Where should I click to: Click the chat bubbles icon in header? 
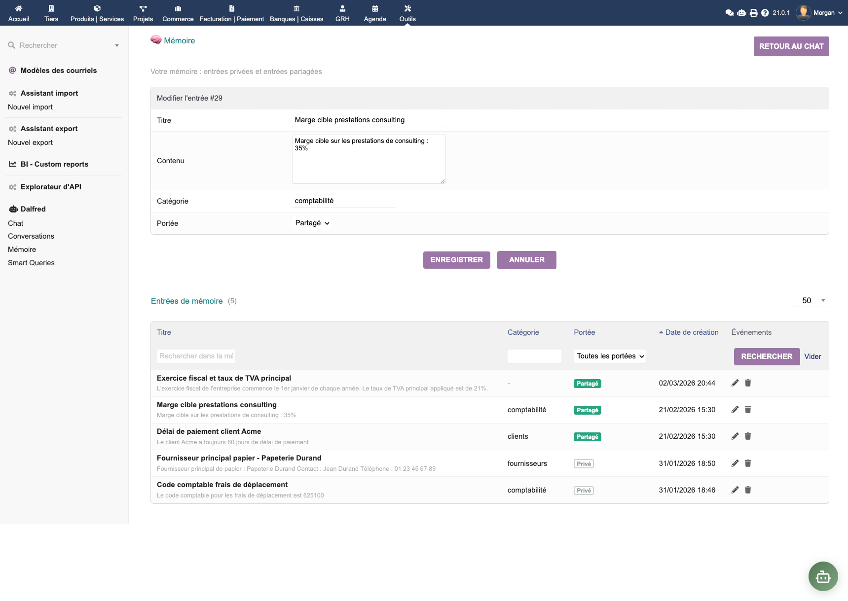(729, 13)
